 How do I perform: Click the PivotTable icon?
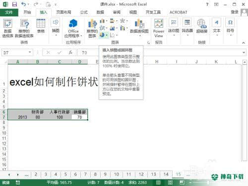[x=8, y=24]
